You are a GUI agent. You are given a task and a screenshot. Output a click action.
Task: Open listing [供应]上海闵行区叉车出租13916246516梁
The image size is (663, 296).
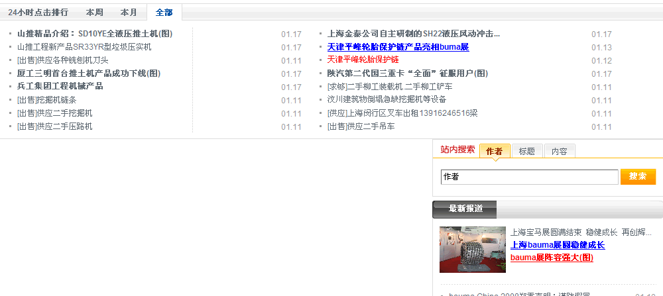[x=402, y=113]
